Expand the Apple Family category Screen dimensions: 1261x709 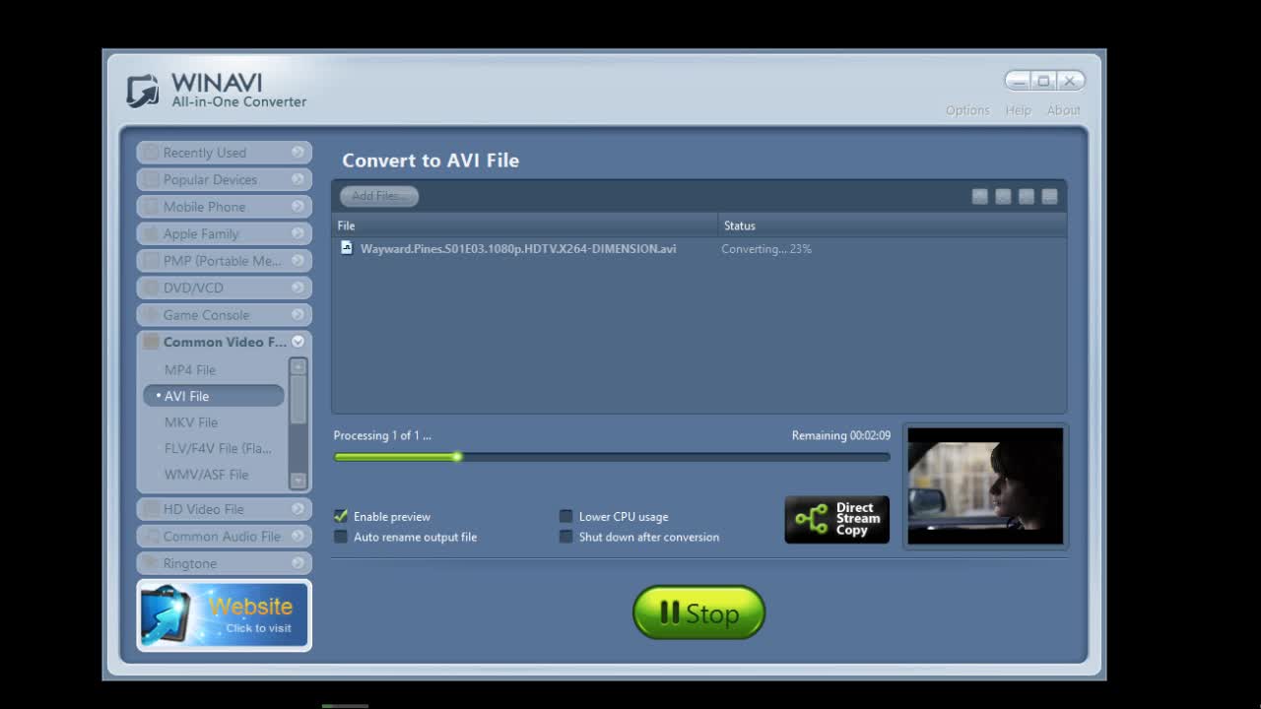(224, 233)
